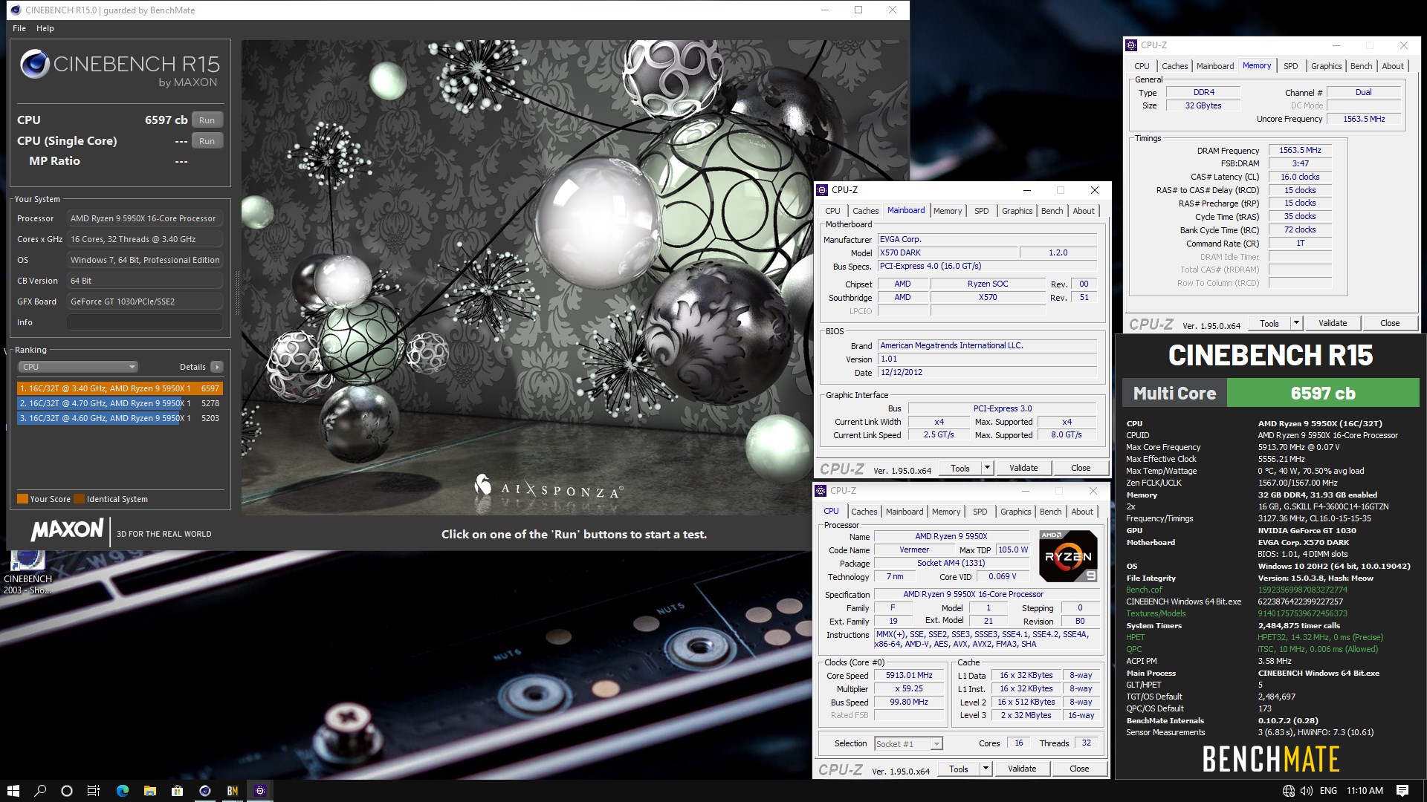
Task: Switch to Cinebench taskbar icon
Action: coord(205,791)
